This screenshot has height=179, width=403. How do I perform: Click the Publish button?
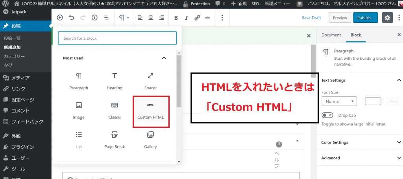point(366,18)
